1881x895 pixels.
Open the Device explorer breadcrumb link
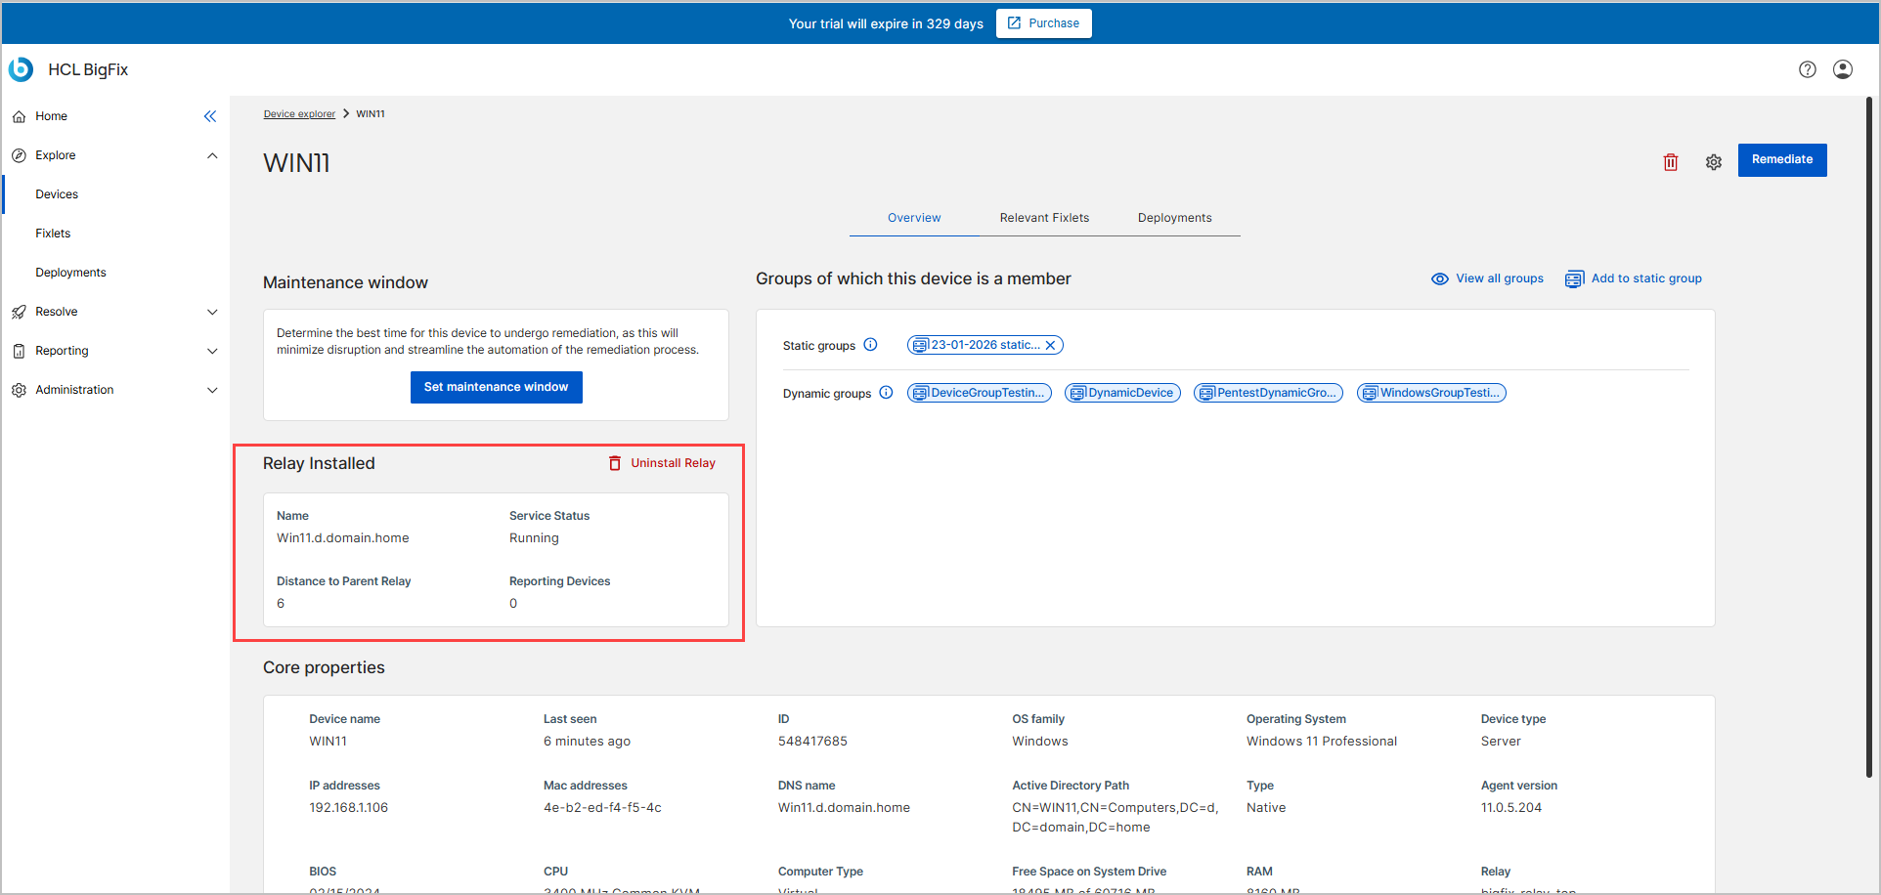pyautogui.click(x=299, y=114)
